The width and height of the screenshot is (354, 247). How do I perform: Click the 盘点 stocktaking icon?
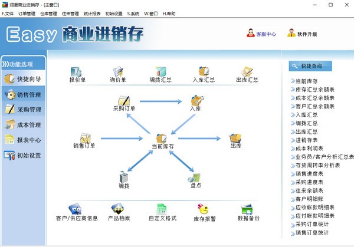[x=195, y=180]
